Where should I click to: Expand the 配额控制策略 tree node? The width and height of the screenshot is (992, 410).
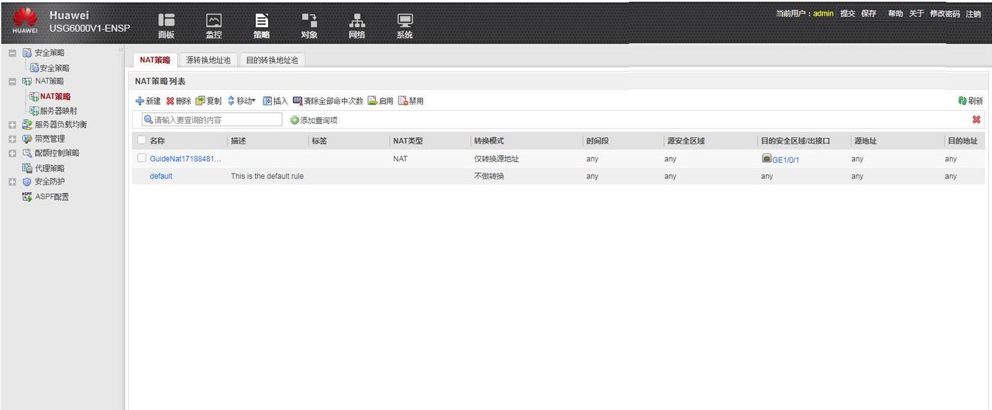(12, 153)
